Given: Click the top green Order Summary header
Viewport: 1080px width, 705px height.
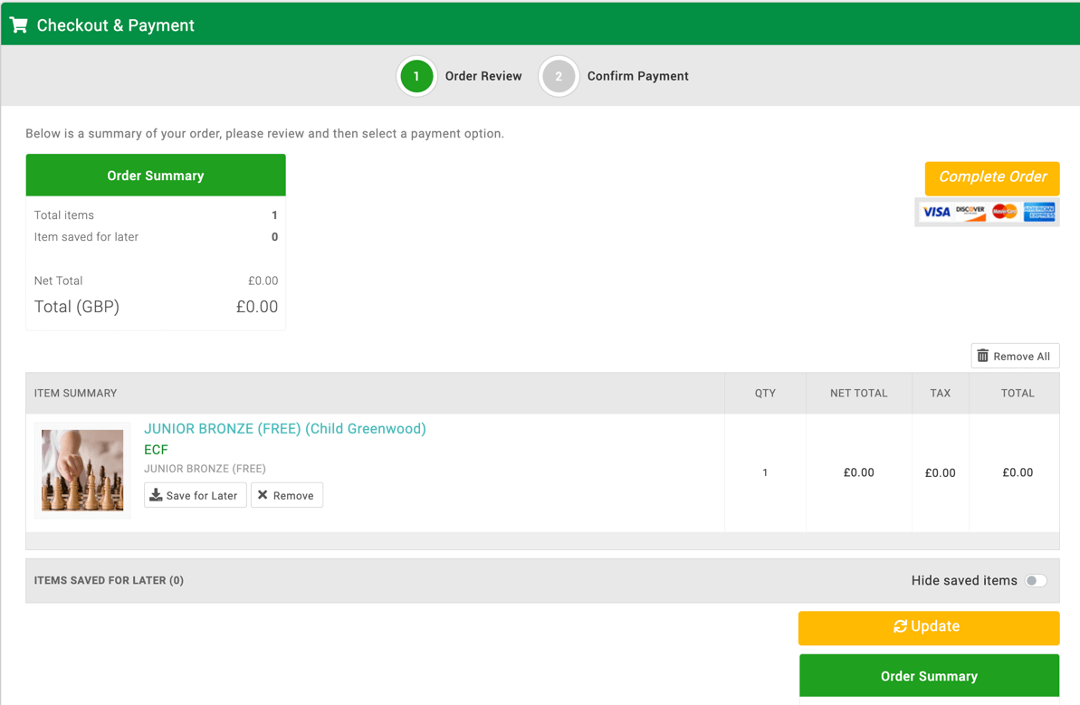Looking at the screenshot, I should [156, 176].
